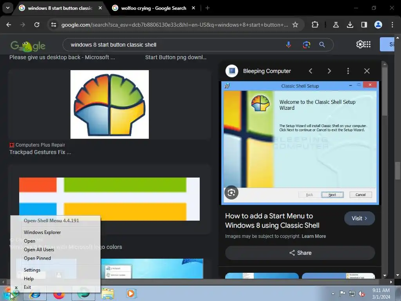Open Chrome profile avatar
This screenshot has height=301, width=401.
pos(378,25)
